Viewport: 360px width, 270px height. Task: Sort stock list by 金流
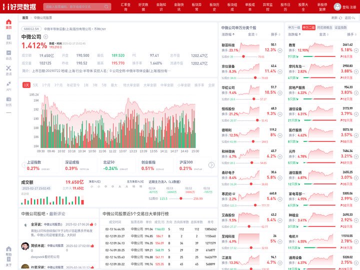point(252,34)
